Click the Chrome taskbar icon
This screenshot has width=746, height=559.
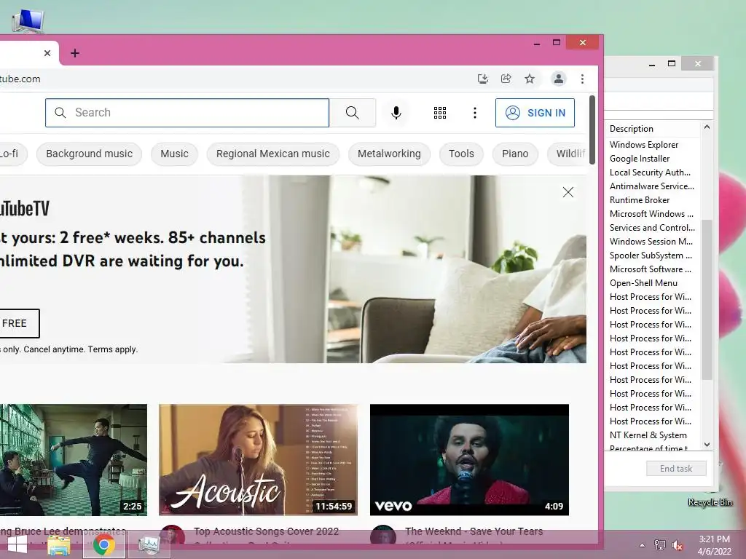pyautogui.click(x=104, y=544)
